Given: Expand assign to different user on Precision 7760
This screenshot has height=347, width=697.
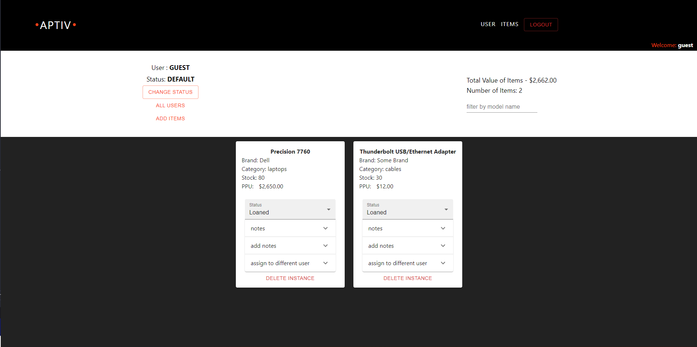Looking at the screenshot, I should pyautogui.click(x=290, y=263).
